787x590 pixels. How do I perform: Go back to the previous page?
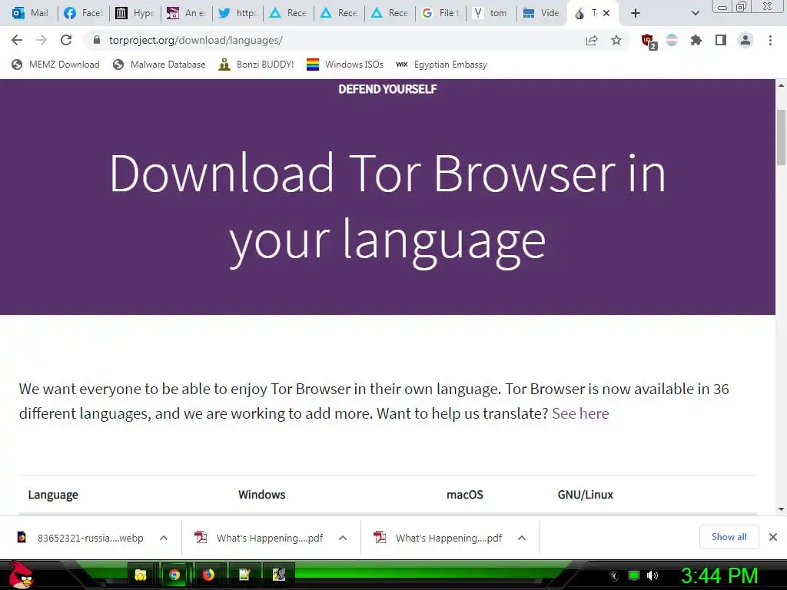17,40
